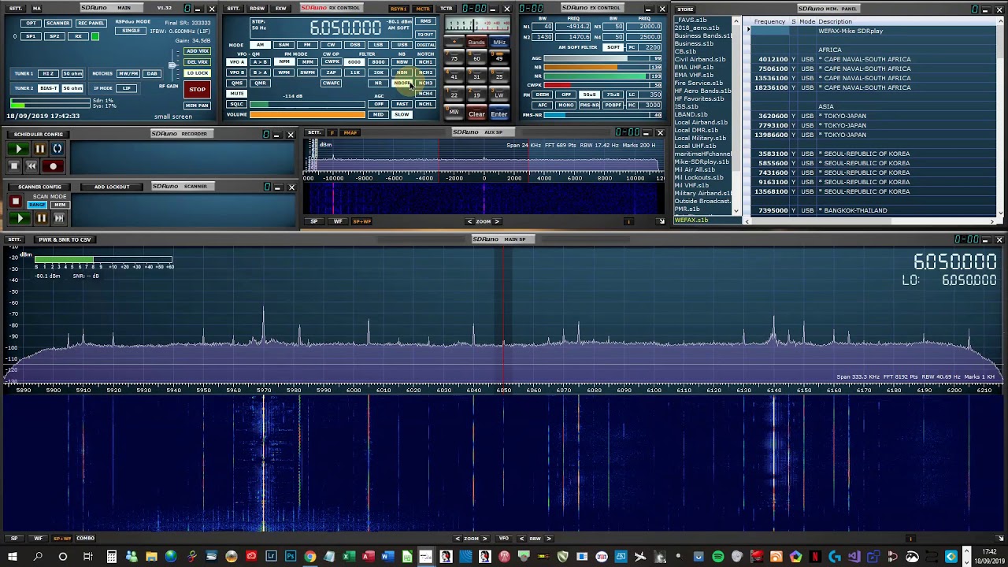Click the red STOP button
The width and height of the screenshot is (1008, 567).
197,89
